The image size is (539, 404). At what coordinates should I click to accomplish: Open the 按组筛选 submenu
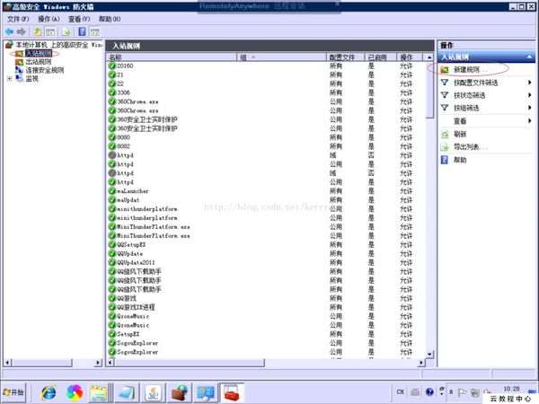(x=485, y=108)
